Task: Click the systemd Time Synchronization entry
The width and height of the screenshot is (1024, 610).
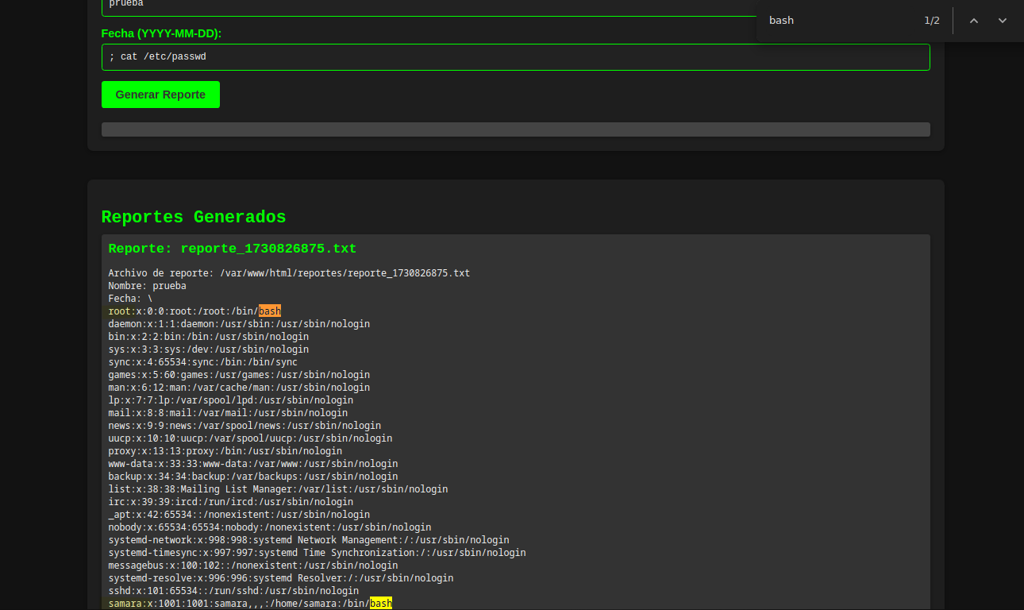Action: [x=317, y=553]
